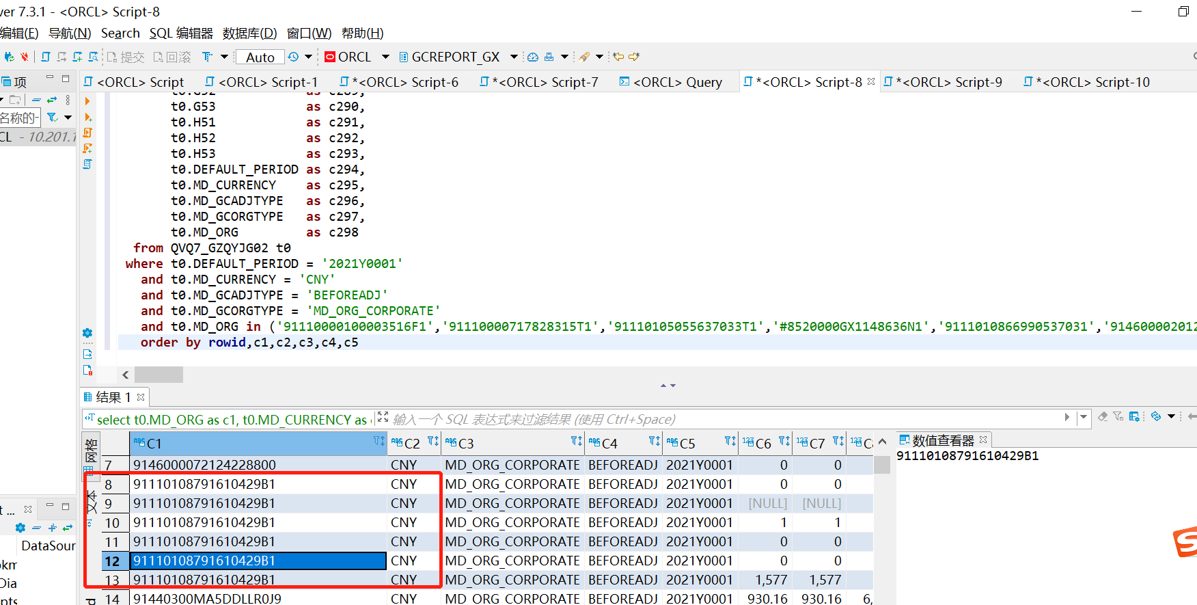
Task: Switch to the <ORCL> Script-1 tab
Action: coord(262,82)
